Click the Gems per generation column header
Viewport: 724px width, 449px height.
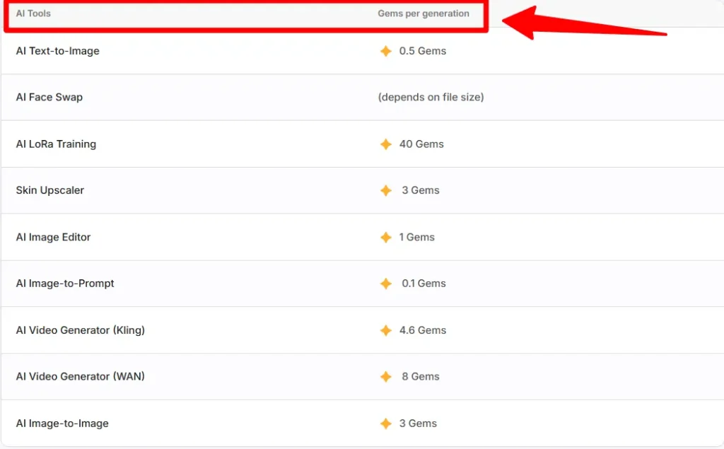pyautogui.click(x=423, y=13)
